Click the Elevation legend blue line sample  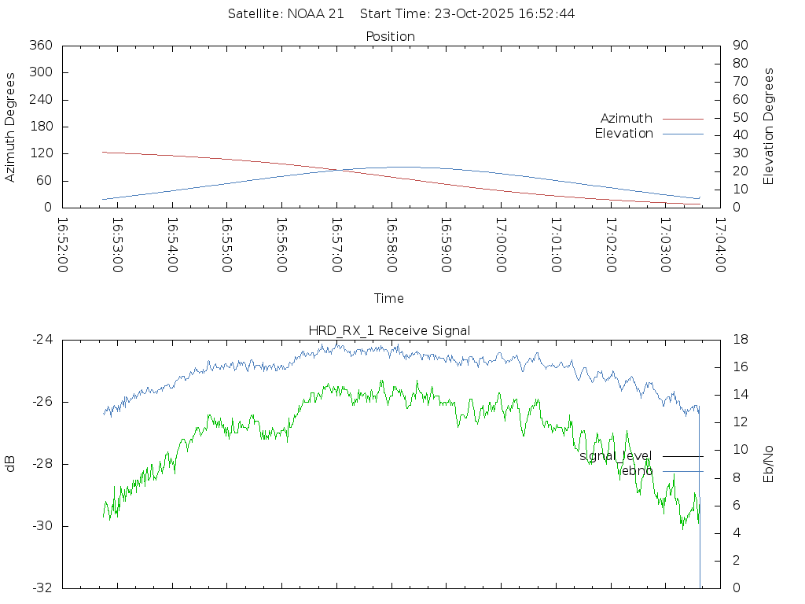(x=682, y=134)
